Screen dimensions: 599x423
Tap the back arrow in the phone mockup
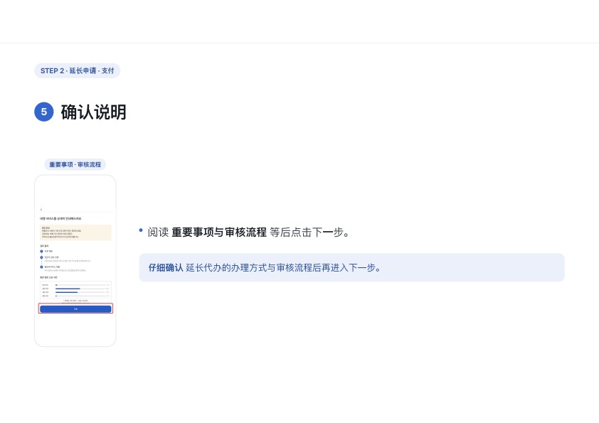coord(41,210)
